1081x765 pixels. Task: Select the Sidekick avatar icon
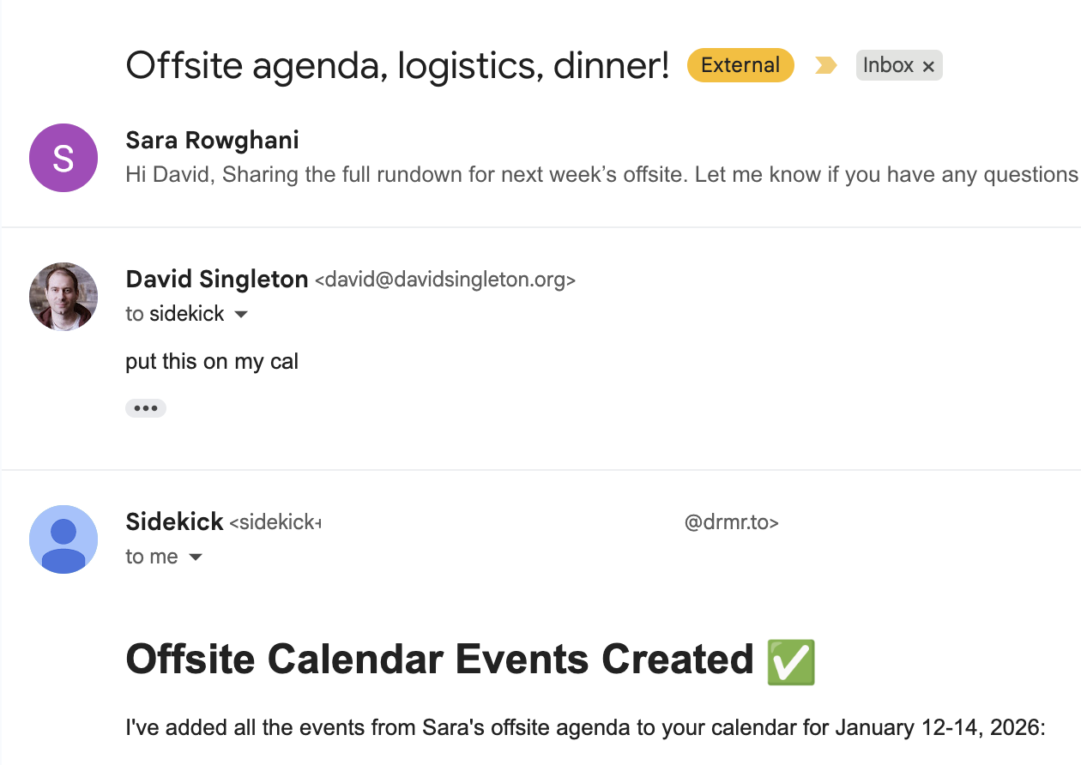tap(63, 539)
